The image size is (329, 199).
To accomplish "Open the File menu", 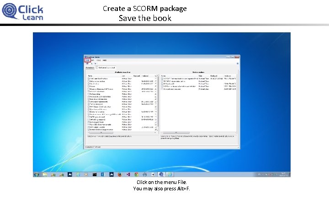I will (x=87, y=60).
